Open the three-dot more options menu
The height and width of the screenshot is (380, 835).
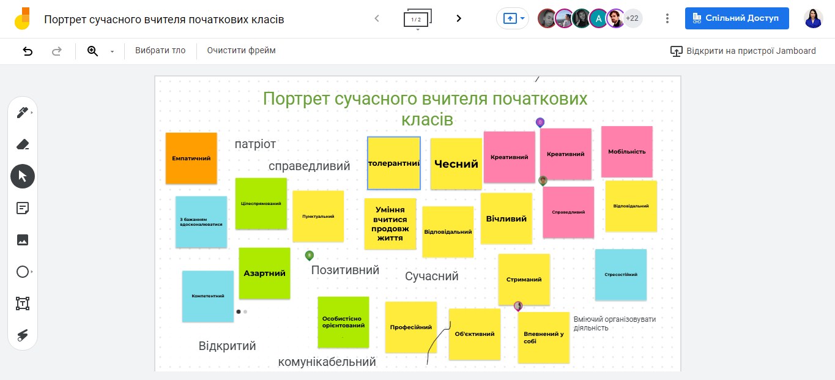[667, 19]
